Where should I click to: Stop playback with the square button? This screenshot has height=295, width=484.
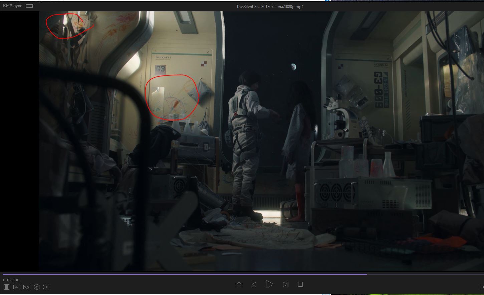pyautogui.click(x=300, y=284)
